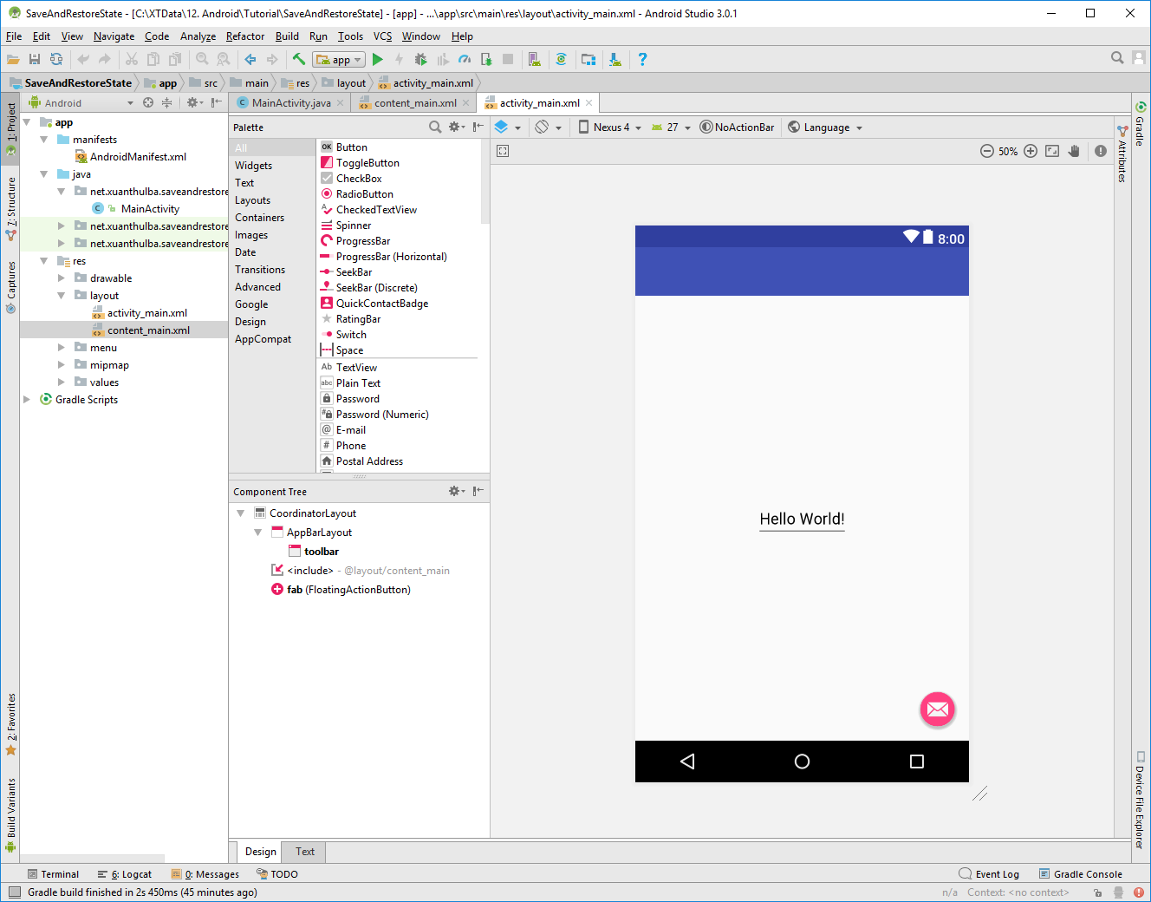This screenshot has height=902, width=1151.
Task: Open the app run configuration dropdown
Action: (x=339, y=60)
